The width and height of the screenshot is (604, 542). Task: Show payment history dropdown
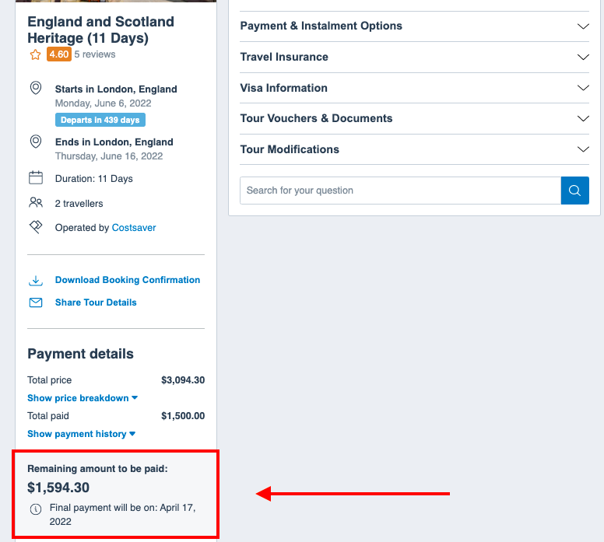click(81, 434)
